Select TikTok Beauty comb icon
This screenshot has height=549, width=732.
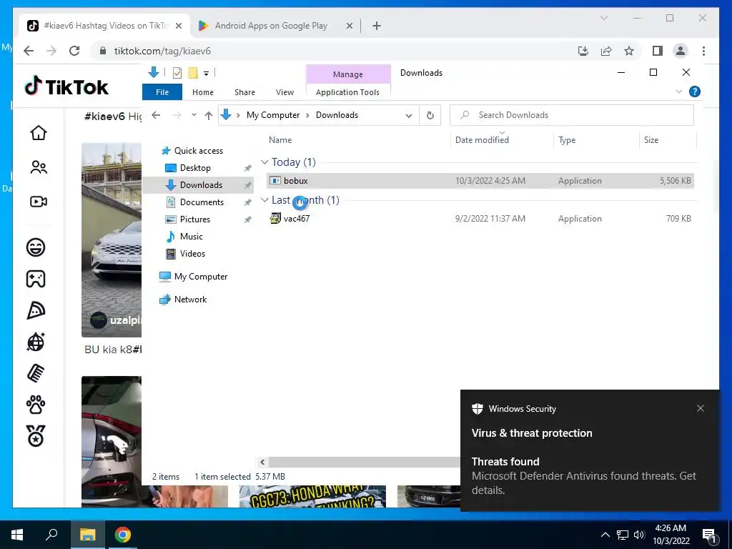(36, 373)
